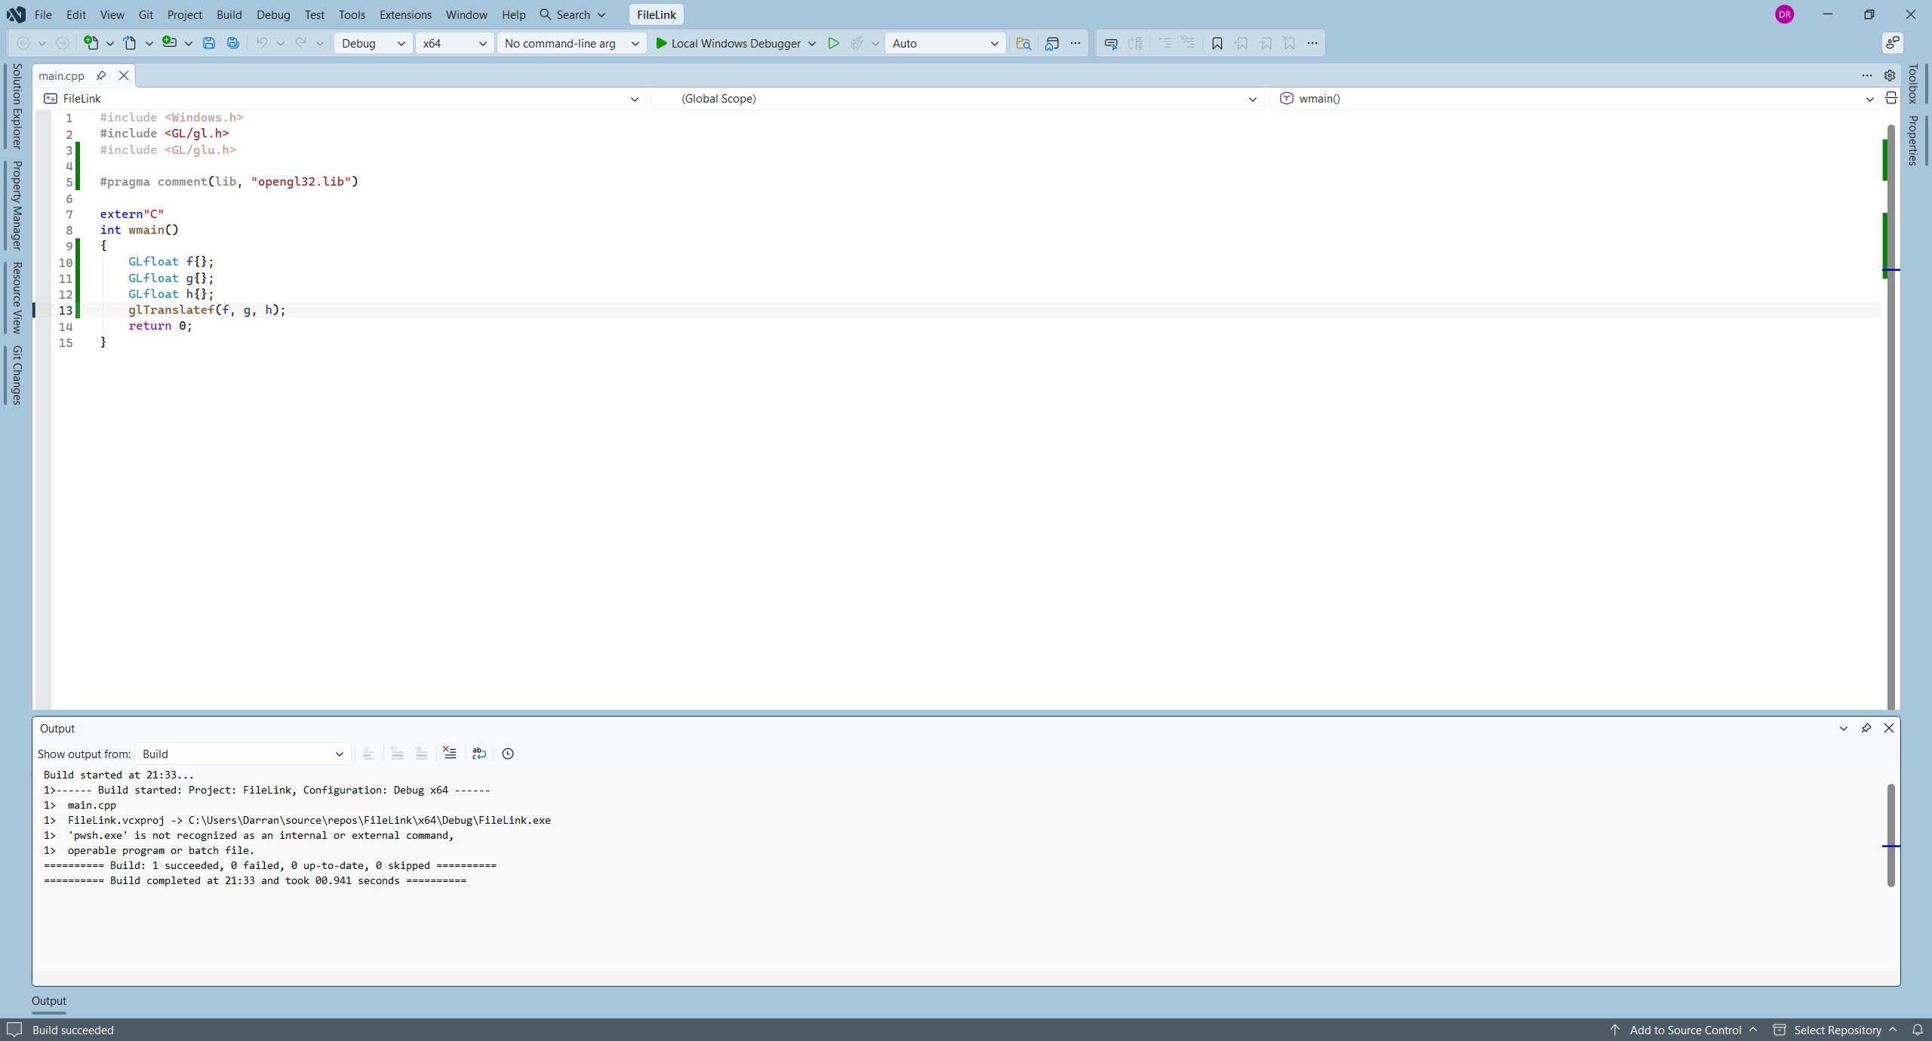Close the Output panel
This screenshot has width=1932, height=1041.
(1888, 728)
